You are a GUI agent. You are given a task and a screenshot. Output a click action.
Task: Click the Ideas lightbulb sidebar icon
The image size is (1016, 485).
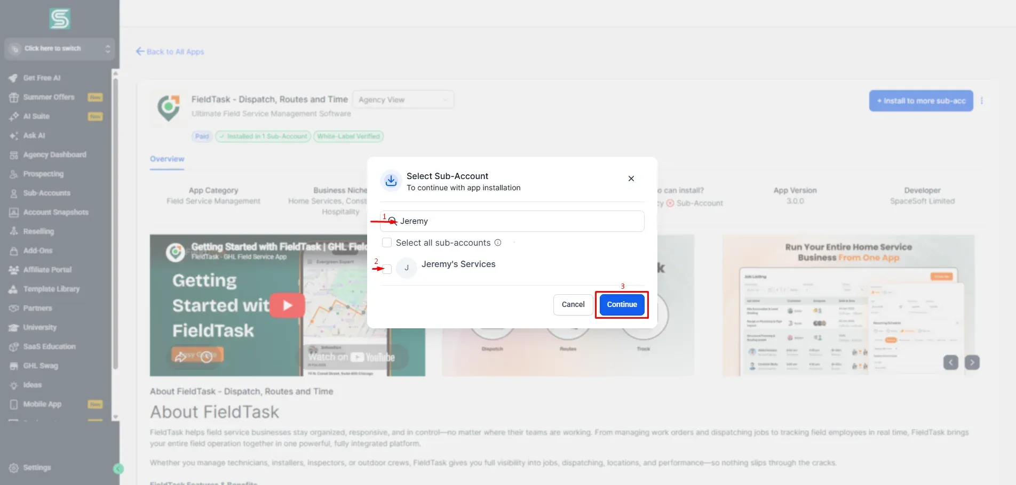[x=14, y=385]
